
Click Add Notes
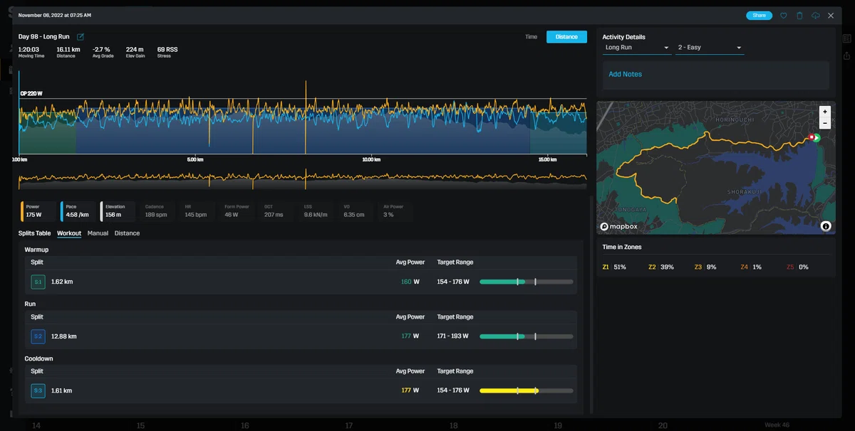point(625,74)
